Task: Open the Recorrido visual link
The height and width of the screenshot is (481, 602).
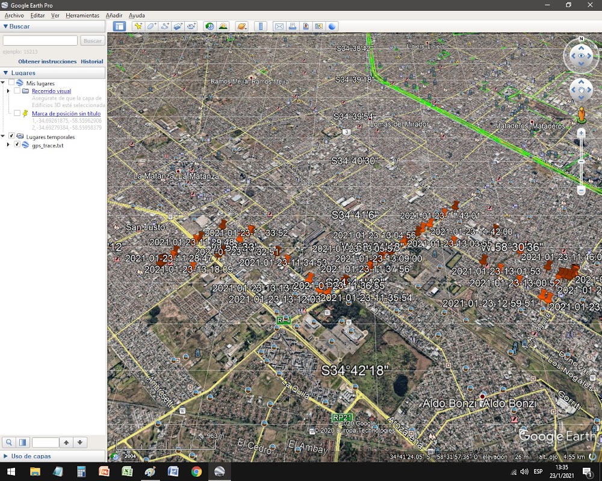Action: (x=51, y=91)
